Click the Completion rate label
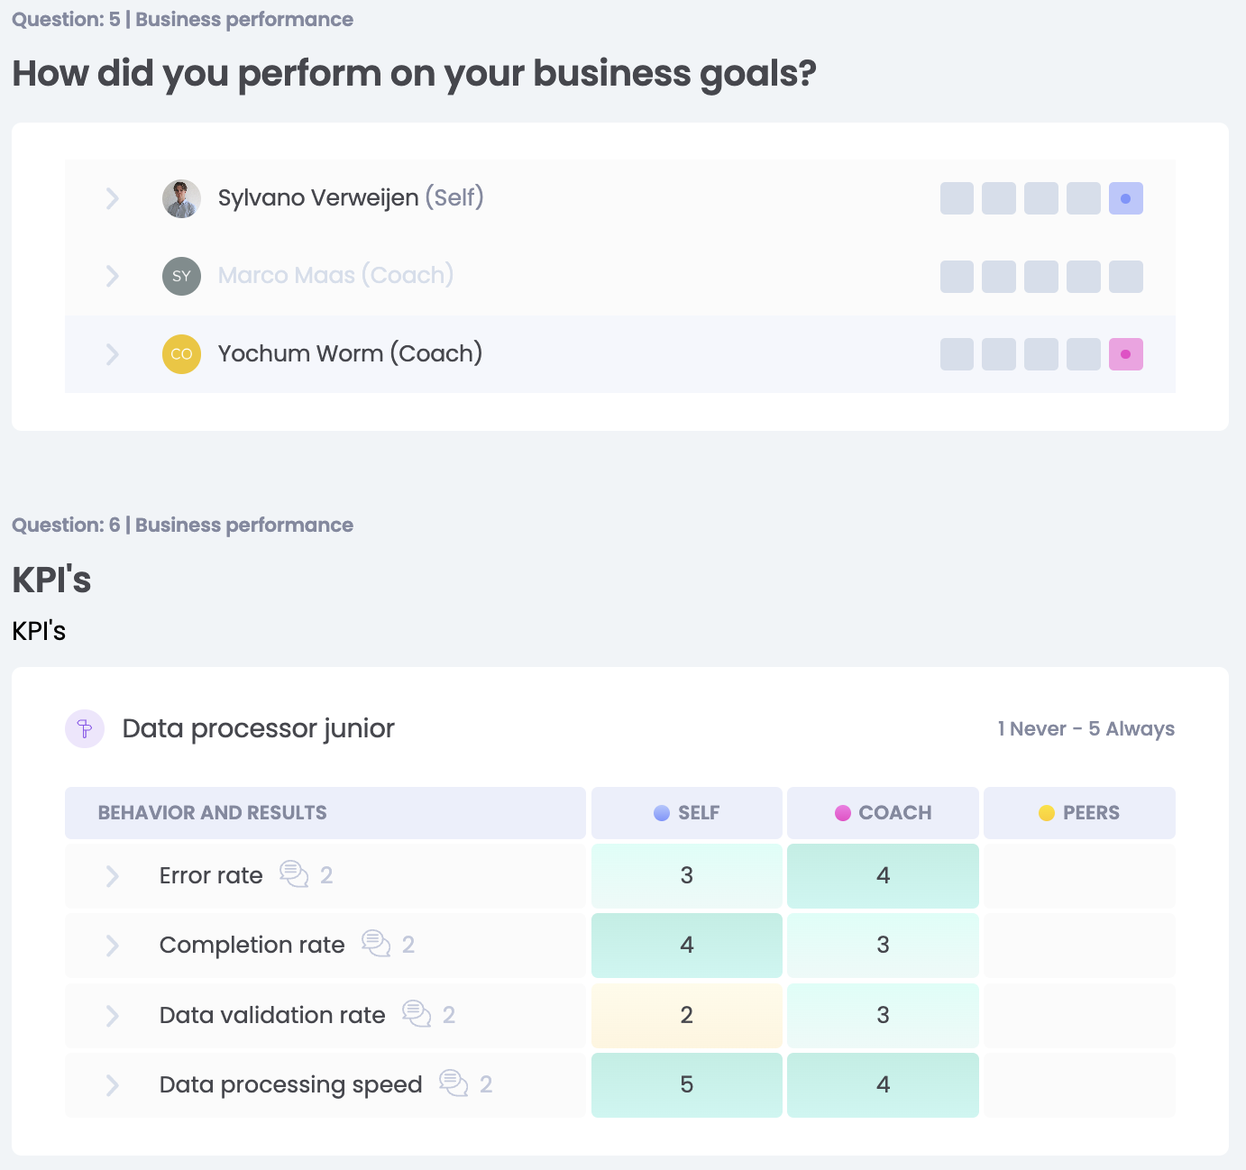Image resolution: width=1246 pixels, height=1170 pixels. [x=252, y=945]
